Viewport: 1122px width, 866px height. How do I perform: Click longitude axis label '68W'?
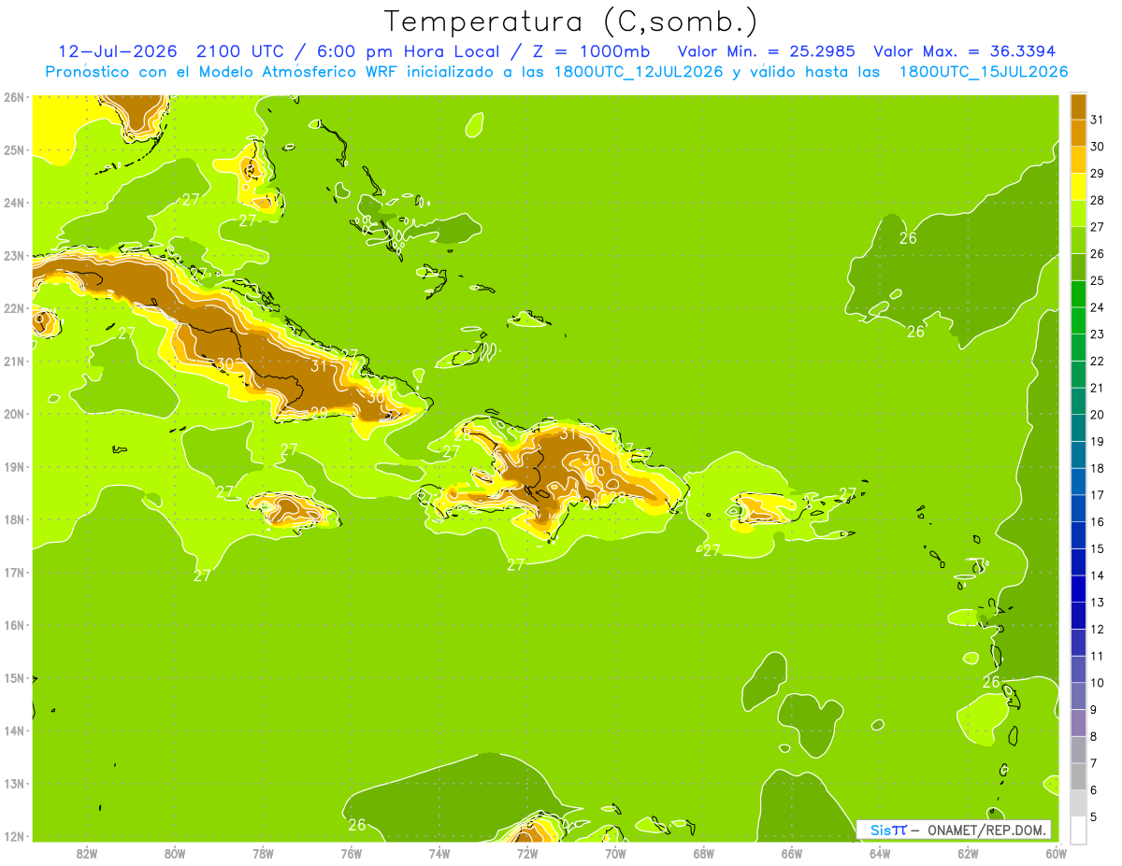(703, 853)
